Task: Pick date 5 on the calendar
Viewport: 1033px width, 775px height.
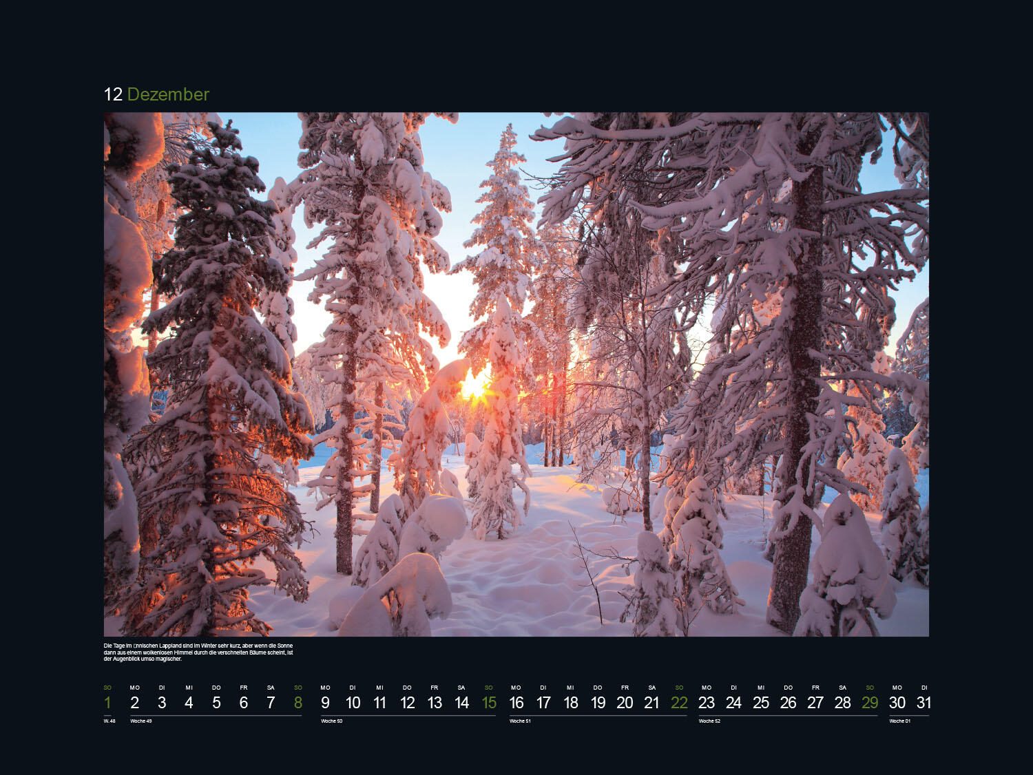Action: 216,703
